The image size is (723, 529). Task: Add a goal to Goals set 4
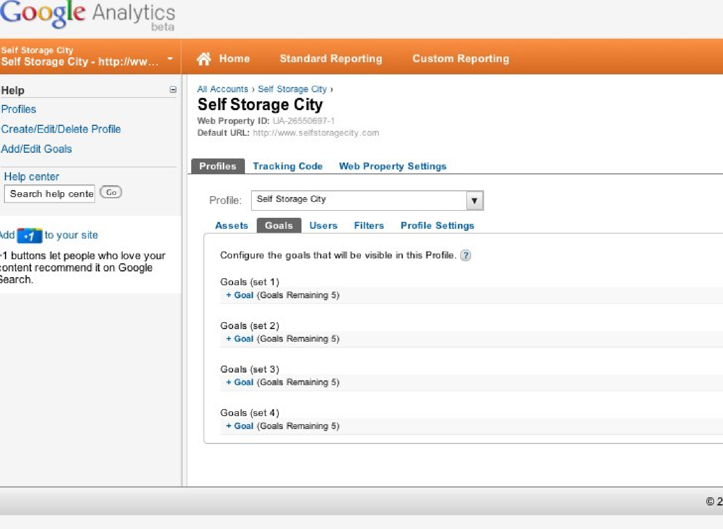click(240, 426)
